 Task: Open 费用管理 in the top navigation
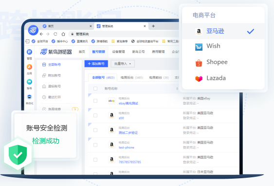point(158,52)
